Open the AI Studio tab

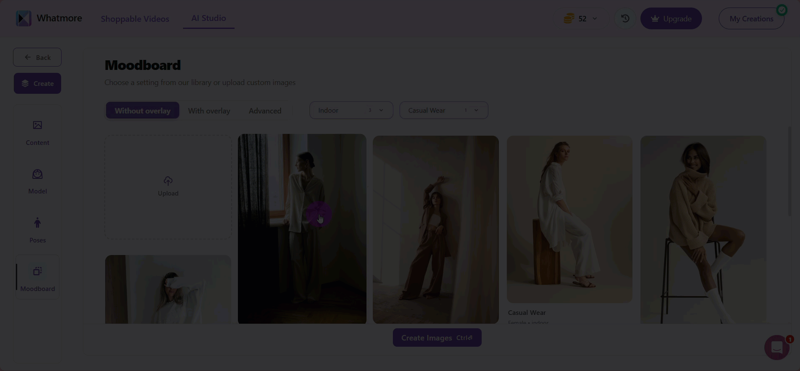pos(209,18)
